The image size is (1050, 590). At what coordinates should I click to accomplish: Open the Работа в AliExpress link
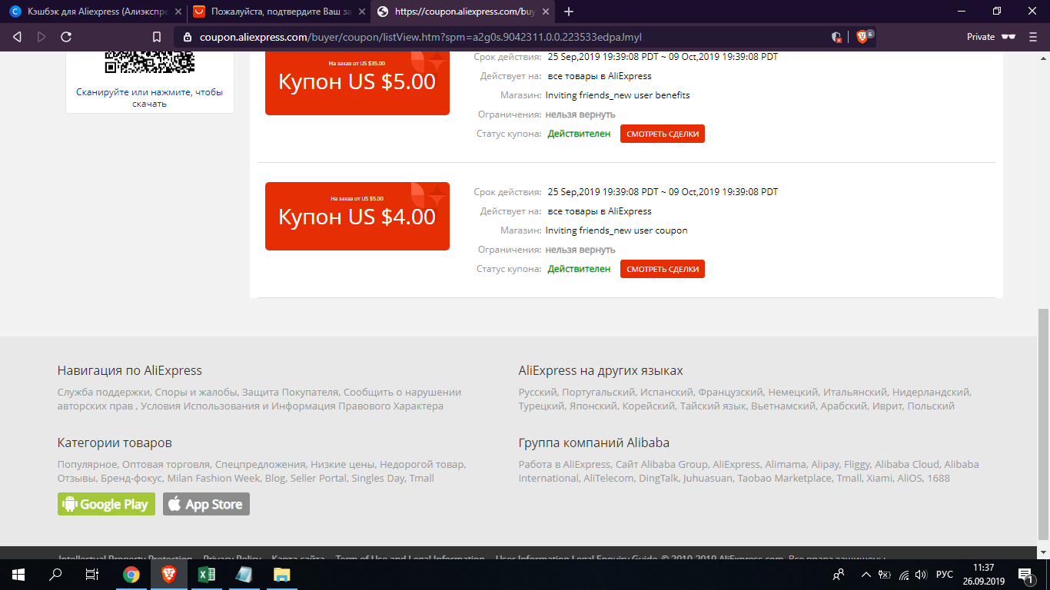[x=563, y=464]
